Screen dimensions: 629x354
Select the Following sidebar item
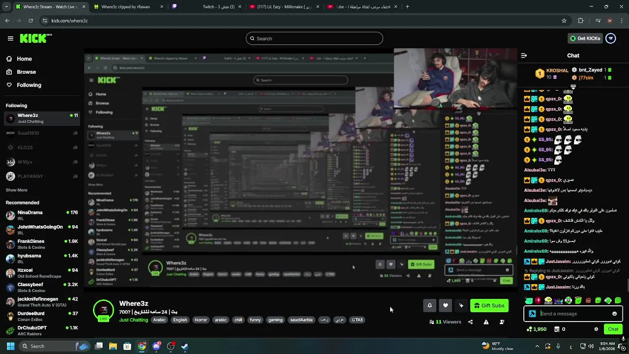41,85
